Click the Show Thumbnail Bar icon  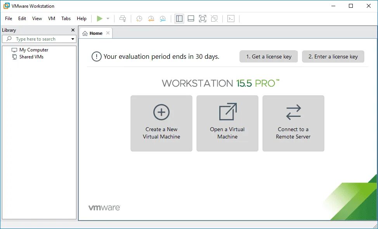pyautogui.click(x=191, y=18)
